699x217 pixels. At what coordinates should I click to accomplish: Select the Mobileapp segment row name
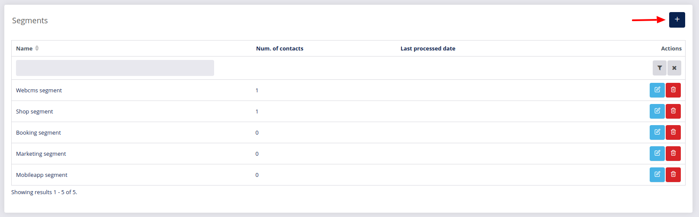coord(42,175)
